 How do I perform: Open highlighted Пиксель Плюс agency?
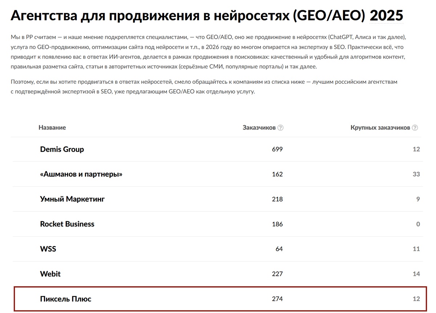65,299
